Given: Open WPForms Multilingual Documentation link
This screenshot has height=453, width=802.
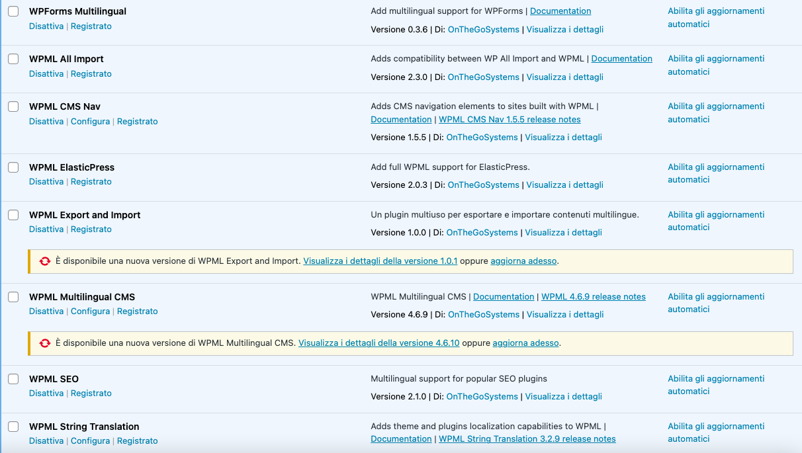Looking at the screenshot, I should click(560, 11).
